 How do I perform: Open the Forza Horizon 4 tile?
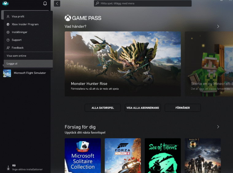pyautogui.click(x=123, y=156)
